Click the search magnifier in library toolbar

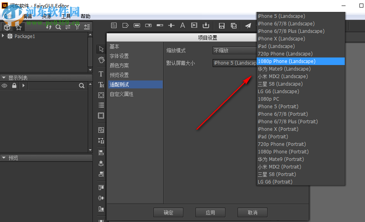tap(58, 27)
